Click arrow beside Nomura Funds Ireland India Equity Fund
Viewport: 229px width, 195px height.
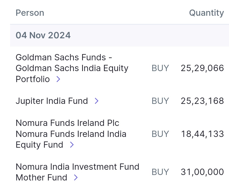[x=72, y=145]
